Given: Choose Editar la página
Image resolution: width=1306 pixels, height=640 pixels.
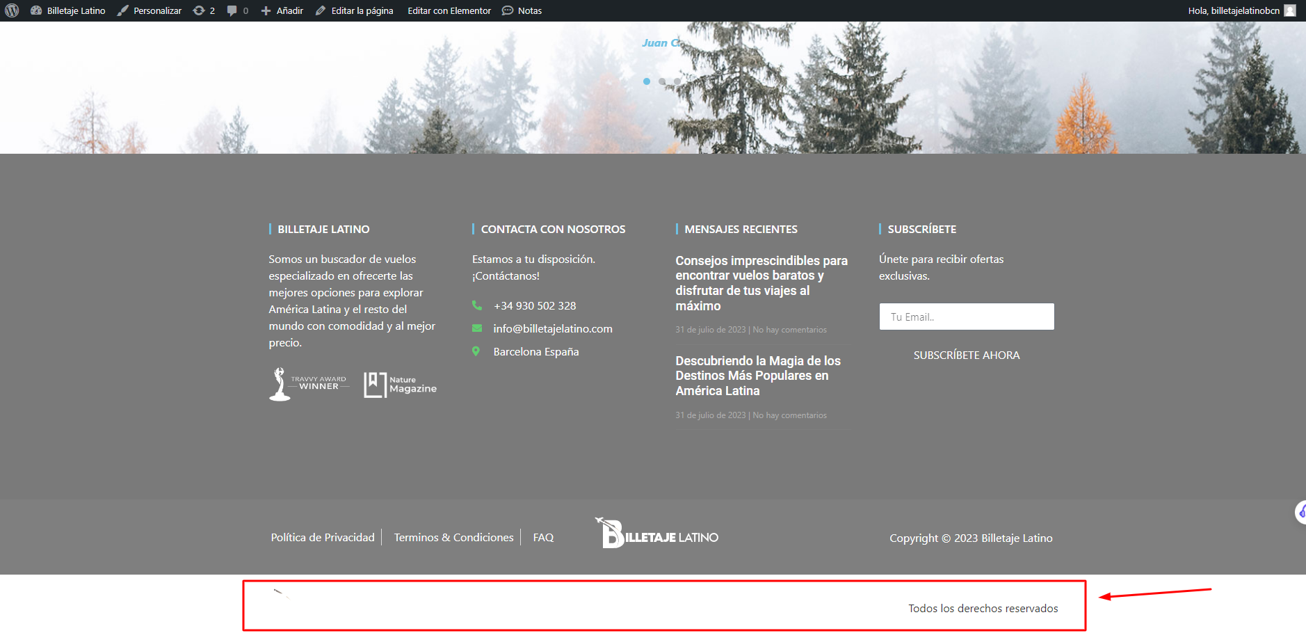Looking at the screenshot, I should pos(354,10).
